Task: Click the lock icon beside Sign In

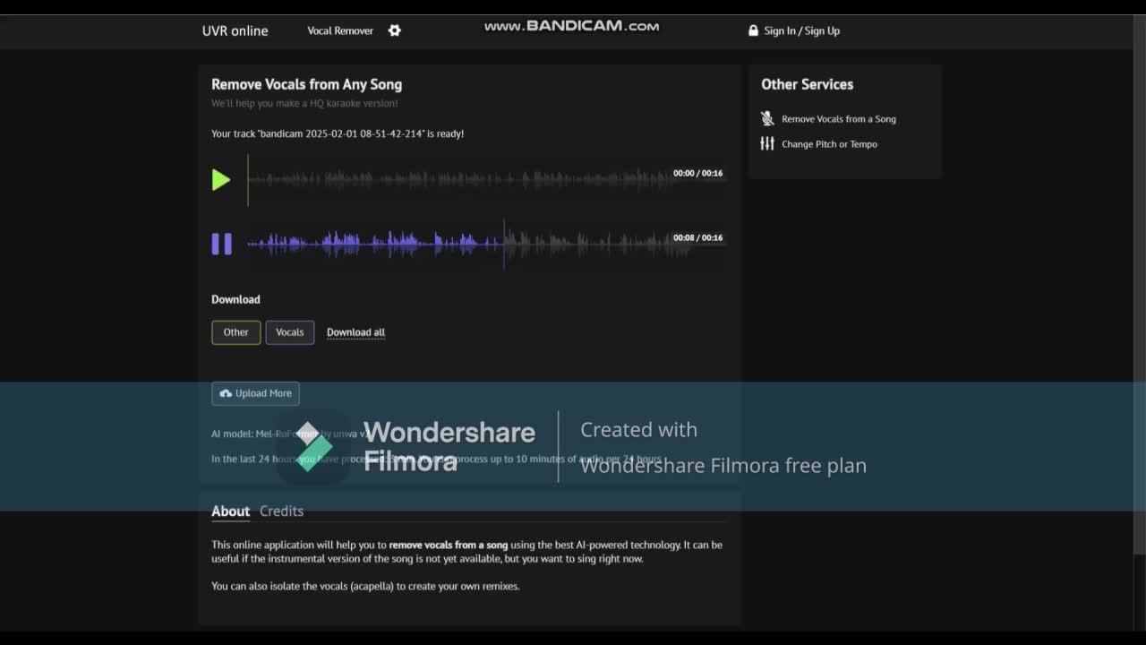Action: click(x=753, y=30)
